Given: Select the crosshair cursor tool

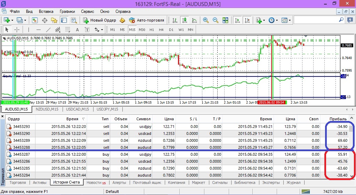Looking at the screenshot, I should coord(16,30).
